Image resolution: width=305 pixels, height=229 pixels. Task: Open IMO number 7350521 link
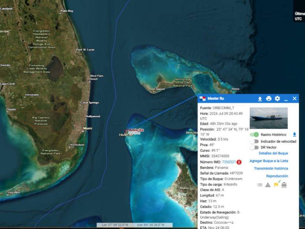point(229,162)
